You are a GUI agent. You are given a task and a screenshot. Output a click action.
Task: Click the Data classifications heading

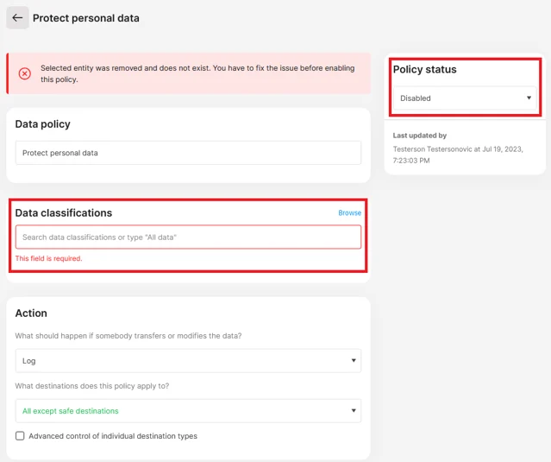pos(64,213)
